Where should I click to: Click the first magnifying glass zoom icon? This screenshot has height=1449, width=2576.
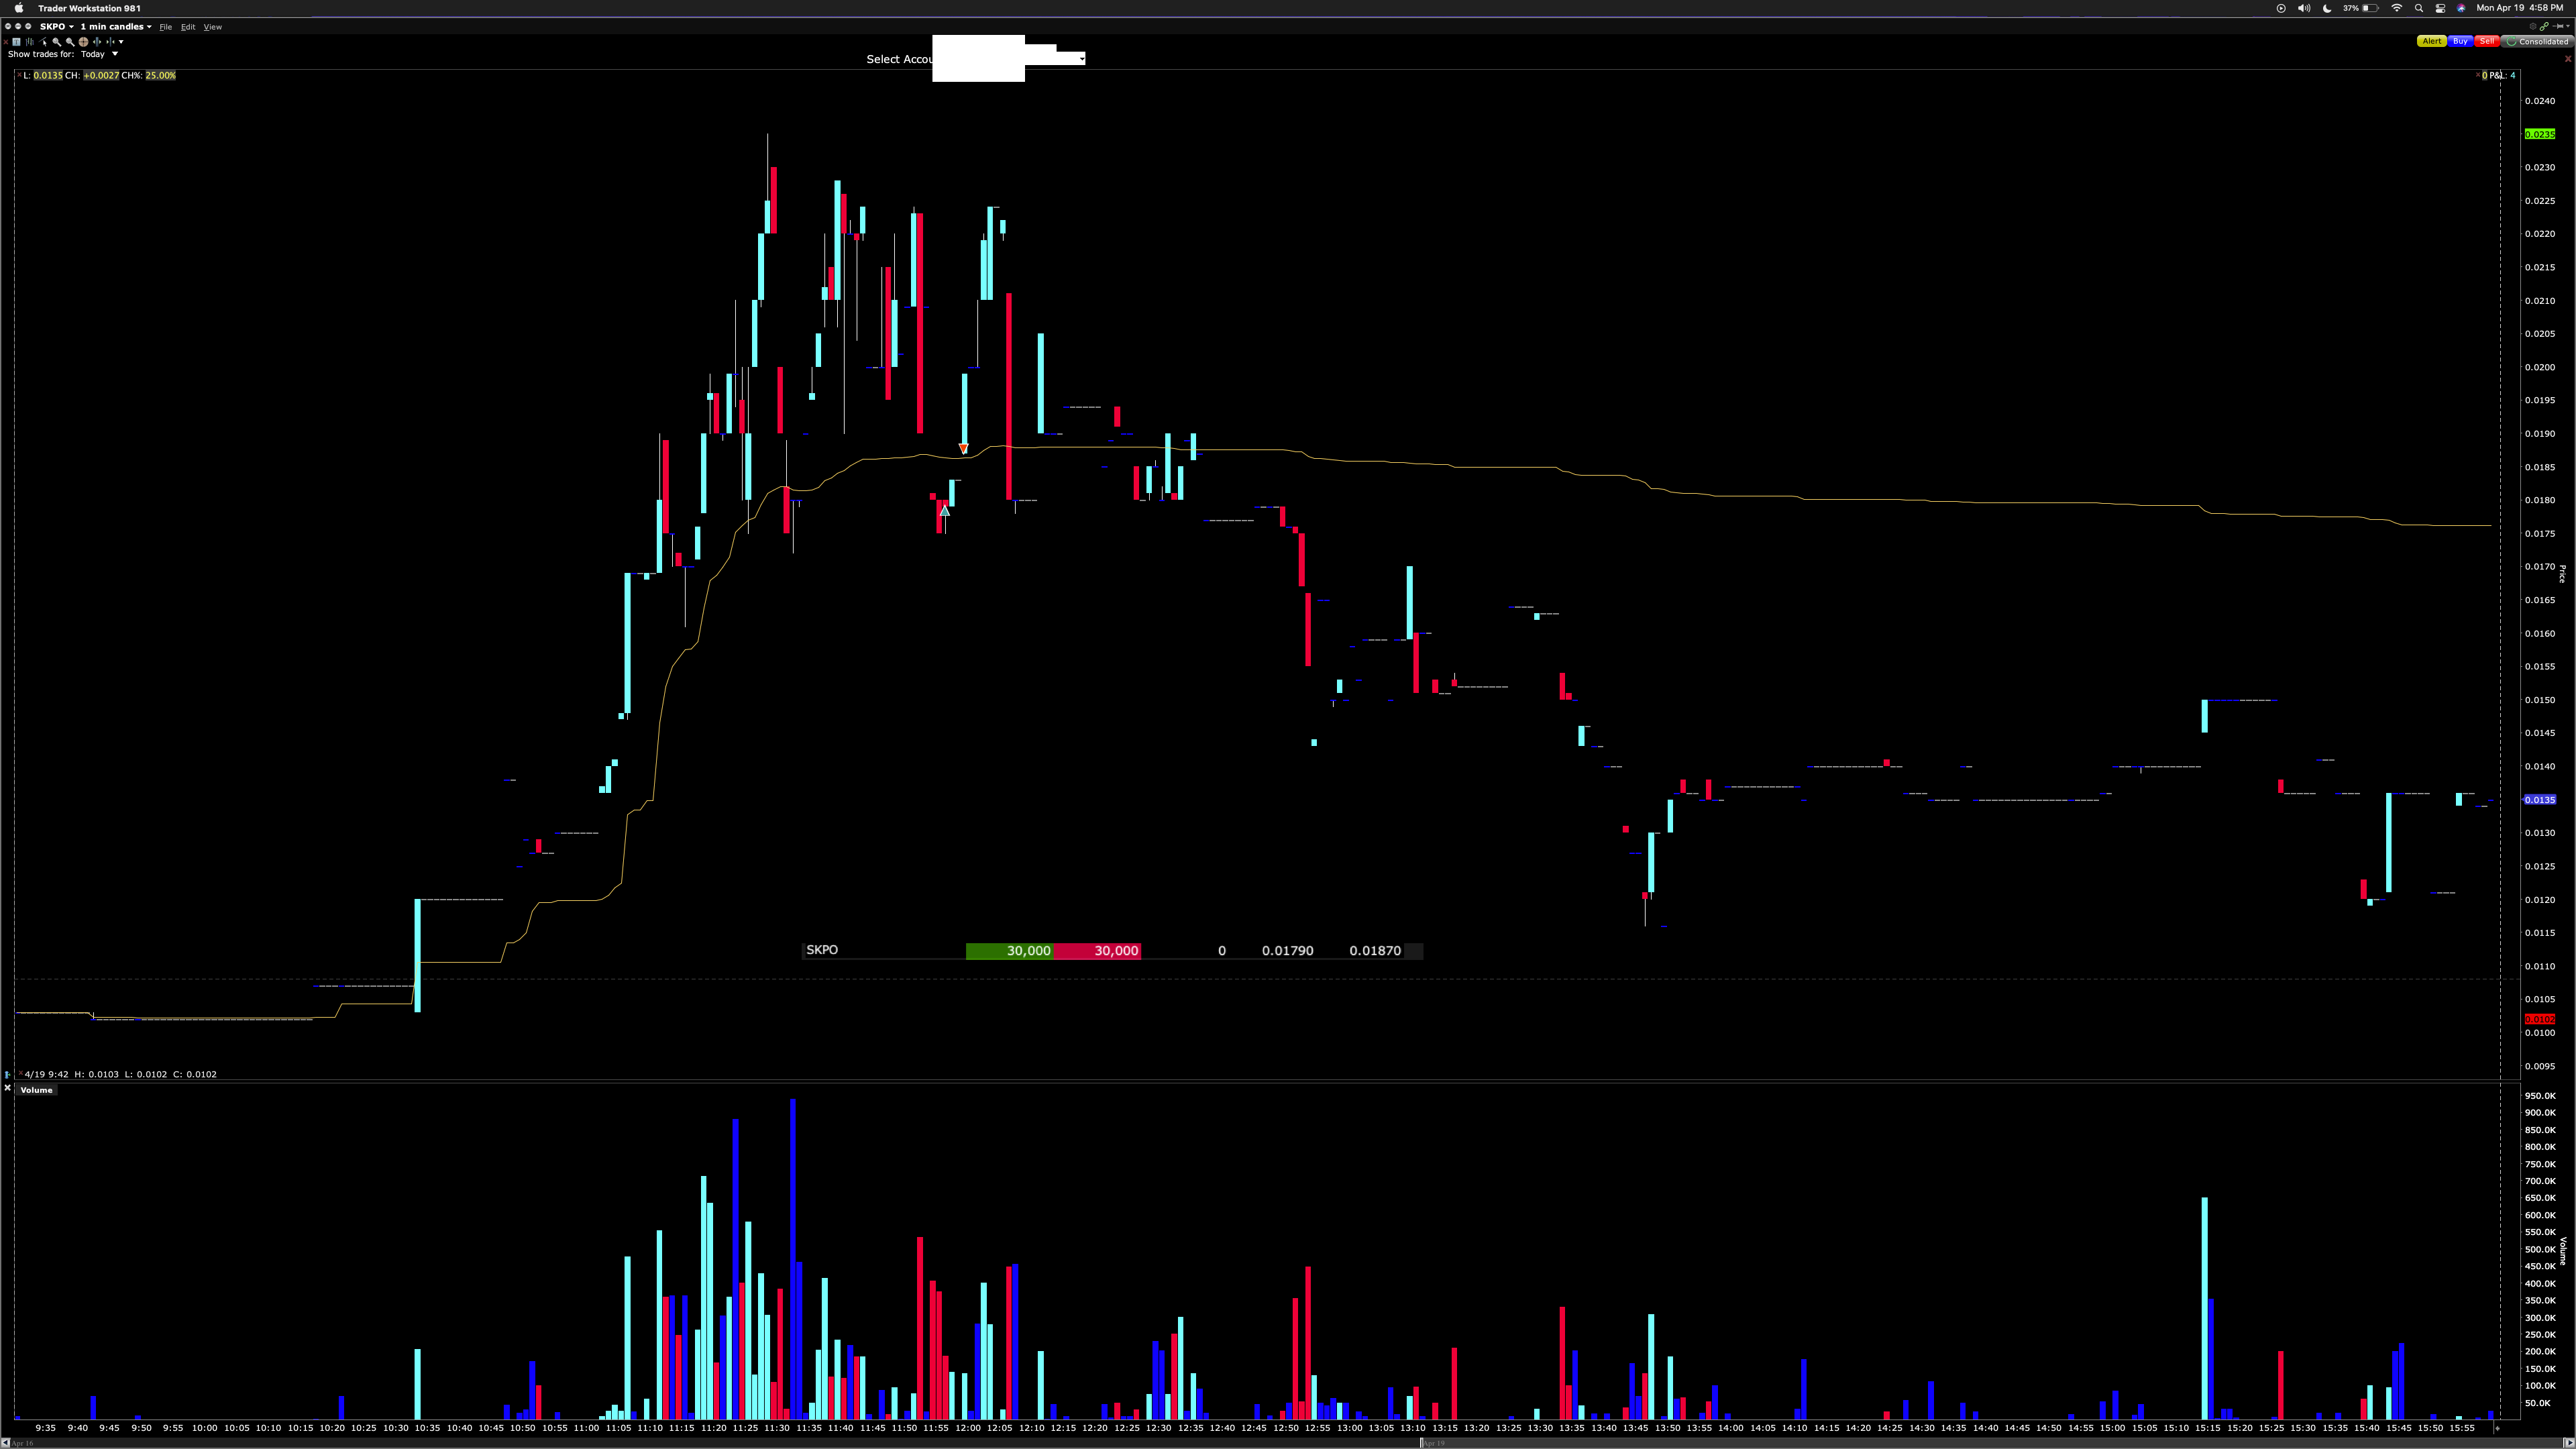[56, 42]
